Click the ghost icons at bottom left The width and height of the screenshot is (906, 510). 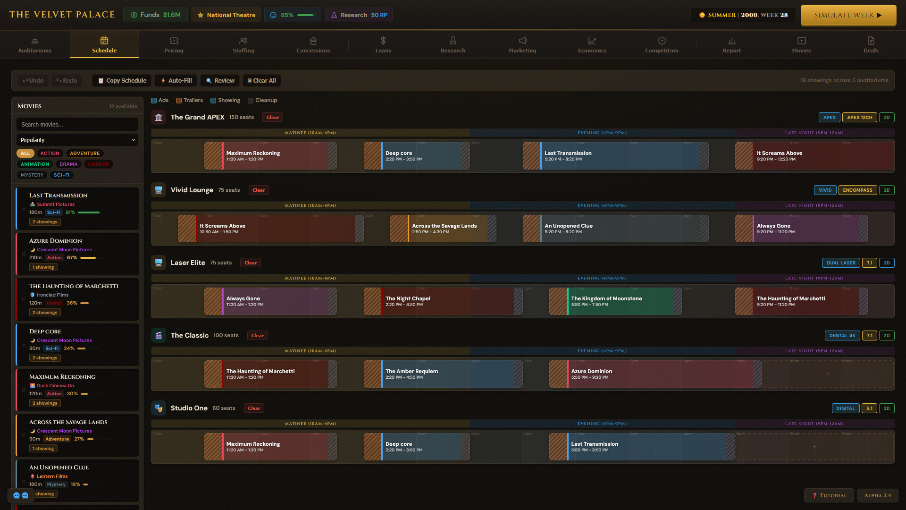coord(21,495)
